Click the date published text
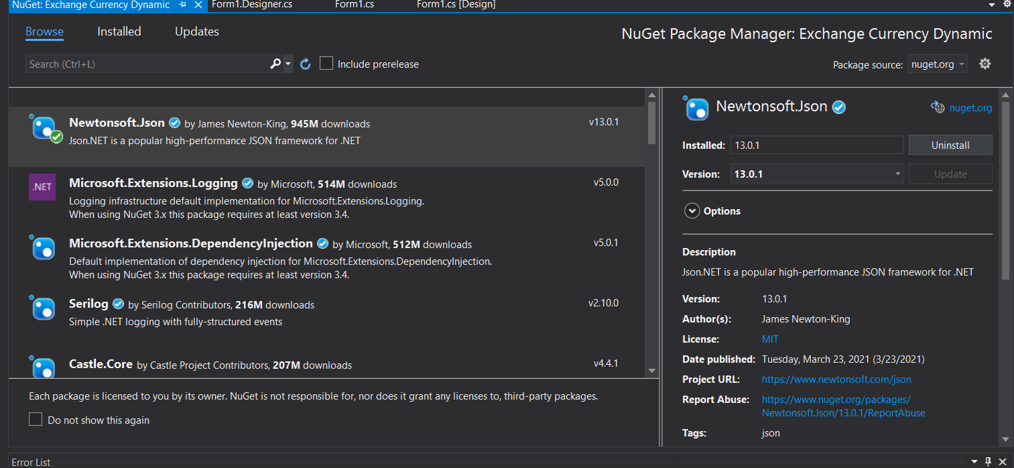The height and width of the screenshot is (468, 1014). (x=843, y=359)
